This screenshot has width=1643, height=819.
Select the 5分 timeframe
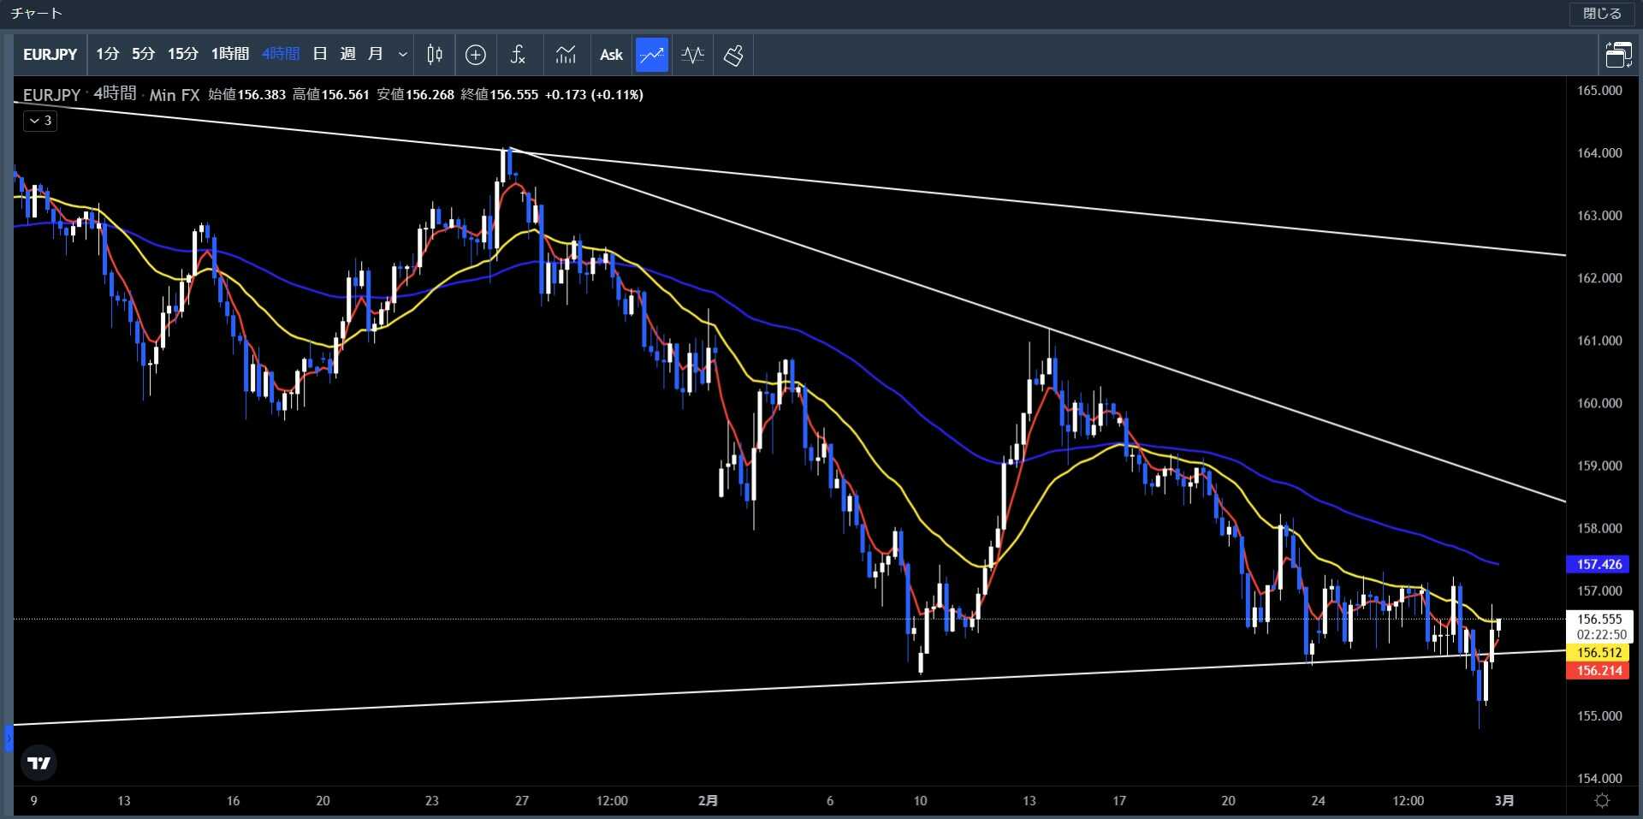coord(143,55)
